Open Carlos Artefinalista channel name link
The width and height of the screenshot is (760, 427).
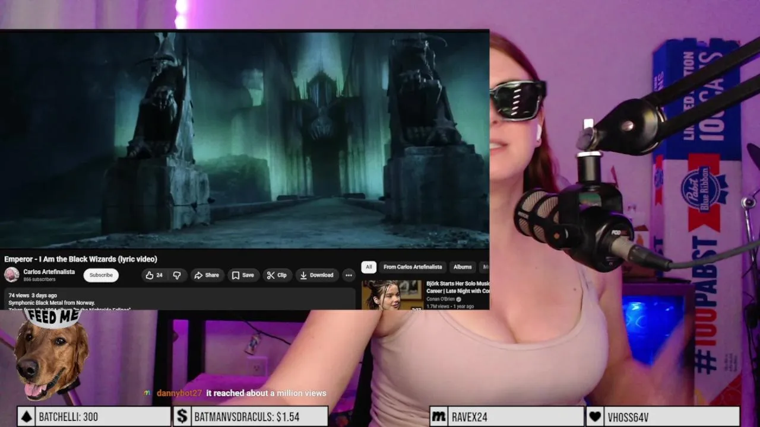pyautogui.click(x=49, y=272)
